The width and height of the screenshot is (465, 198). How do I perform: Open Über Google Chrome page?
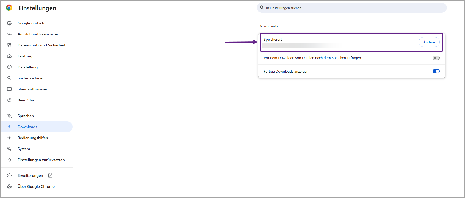coord(36,186)
